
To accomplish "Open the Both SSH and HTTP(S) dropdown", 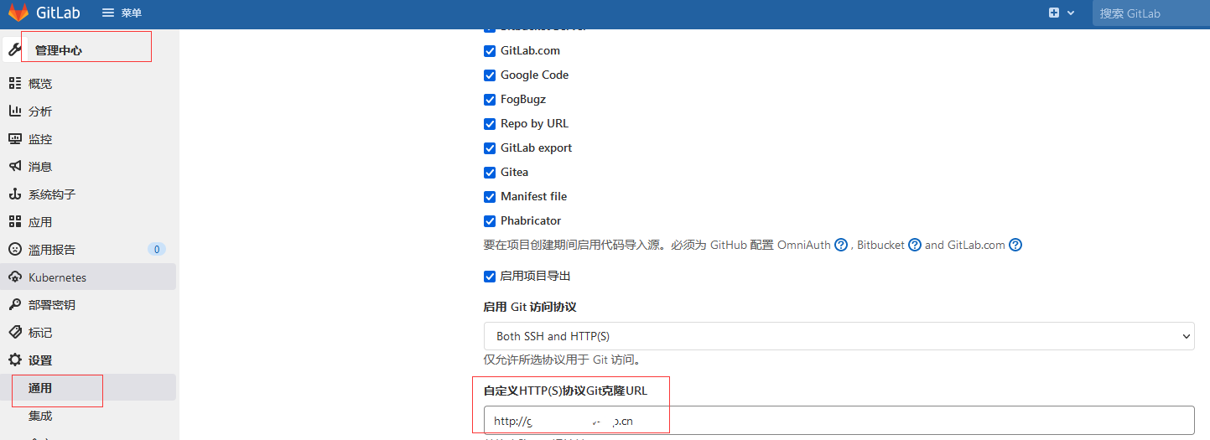I will pos(839,335).
